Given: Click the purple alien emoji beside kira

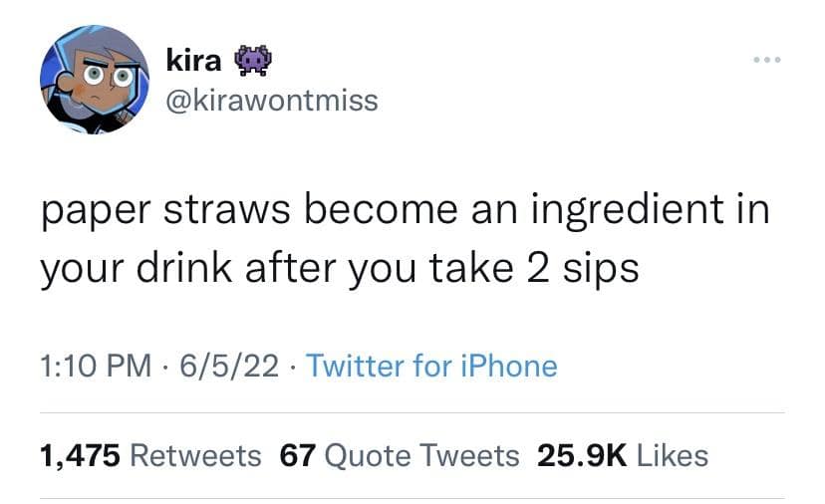Looking at the screenshot, I should 250,62.
